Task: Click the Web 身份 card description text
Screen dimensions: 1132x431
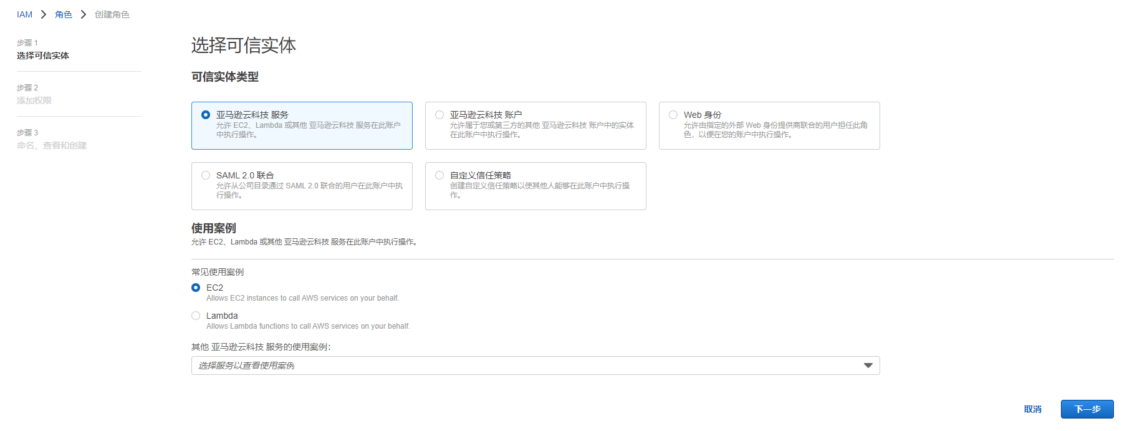Action: [x=775, y=130]
